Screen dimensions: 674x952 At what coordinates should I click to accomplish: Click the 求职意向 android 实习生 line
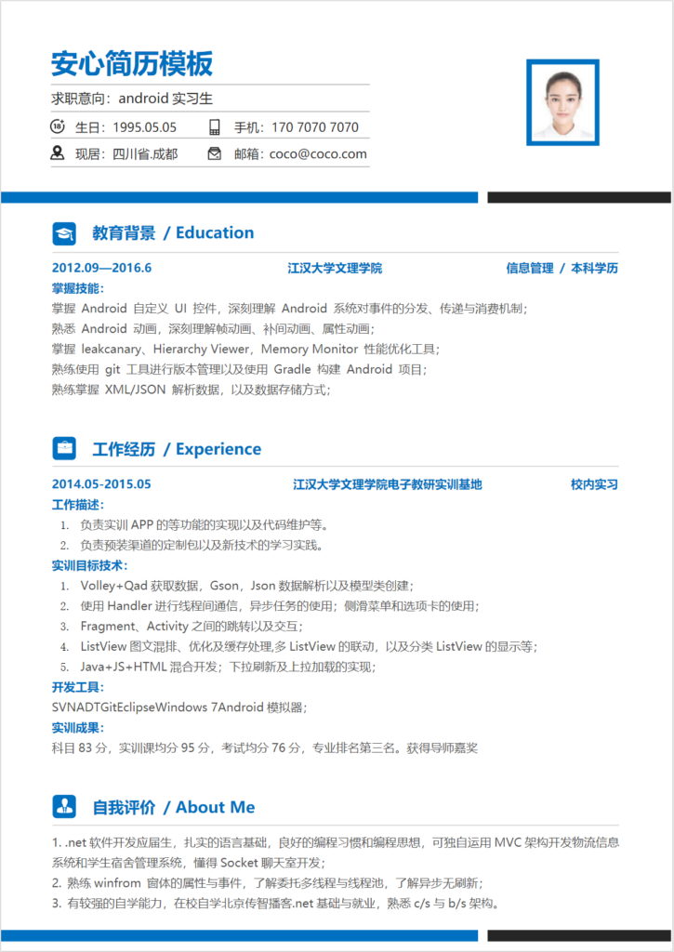click(132, 99)
